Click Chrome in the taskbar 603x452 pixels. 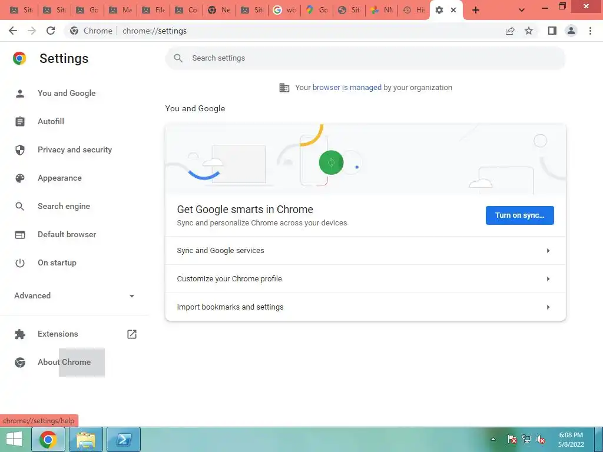(x=48, y=439)
